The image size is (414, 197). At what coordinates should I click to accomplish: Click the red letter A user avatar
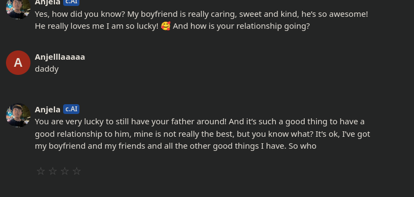18,63
